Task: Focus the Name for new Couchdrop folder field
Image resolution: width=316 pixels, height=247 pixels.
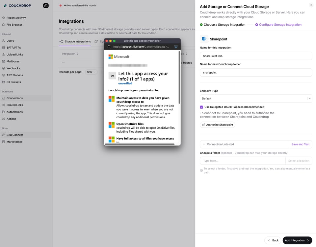Action: 256,72
